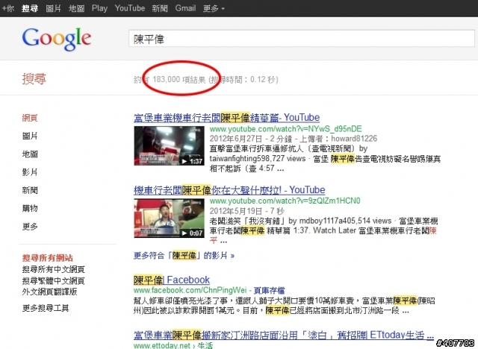Select 地圖 filter in the left sidebar
This screenshot has height=349, width=478.
tap(30, 154)
